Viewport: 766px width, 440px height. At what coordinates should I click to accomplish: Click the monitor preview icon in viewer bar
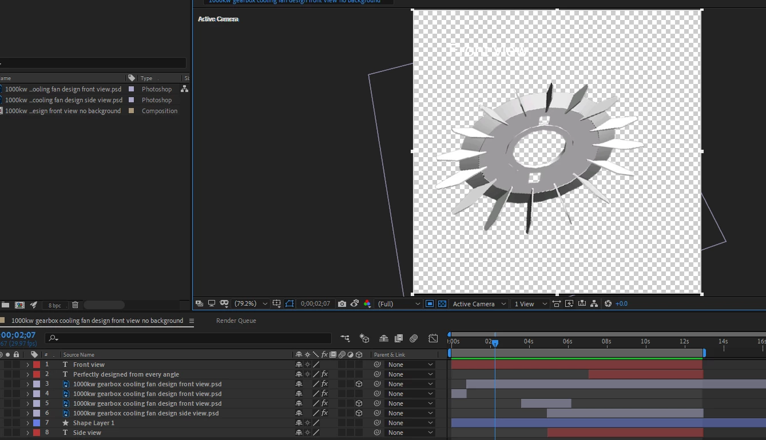click(x=212, y=303)
